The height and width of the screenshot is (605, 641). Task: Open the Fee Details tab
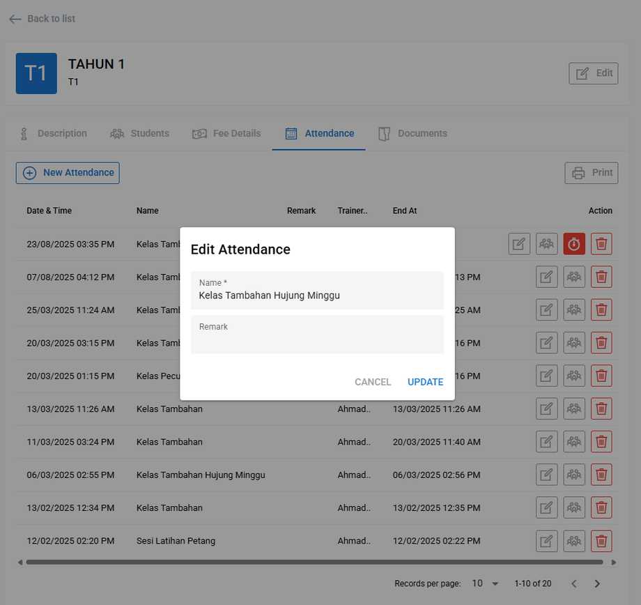[x=226, y=133]
